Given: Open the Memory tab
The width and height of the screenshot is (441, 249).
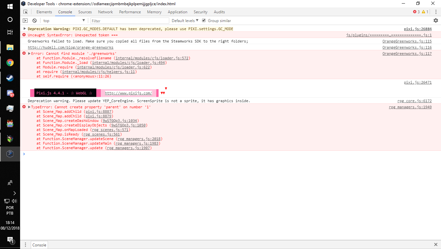Looking at the screenshot, I should (154, 12).
